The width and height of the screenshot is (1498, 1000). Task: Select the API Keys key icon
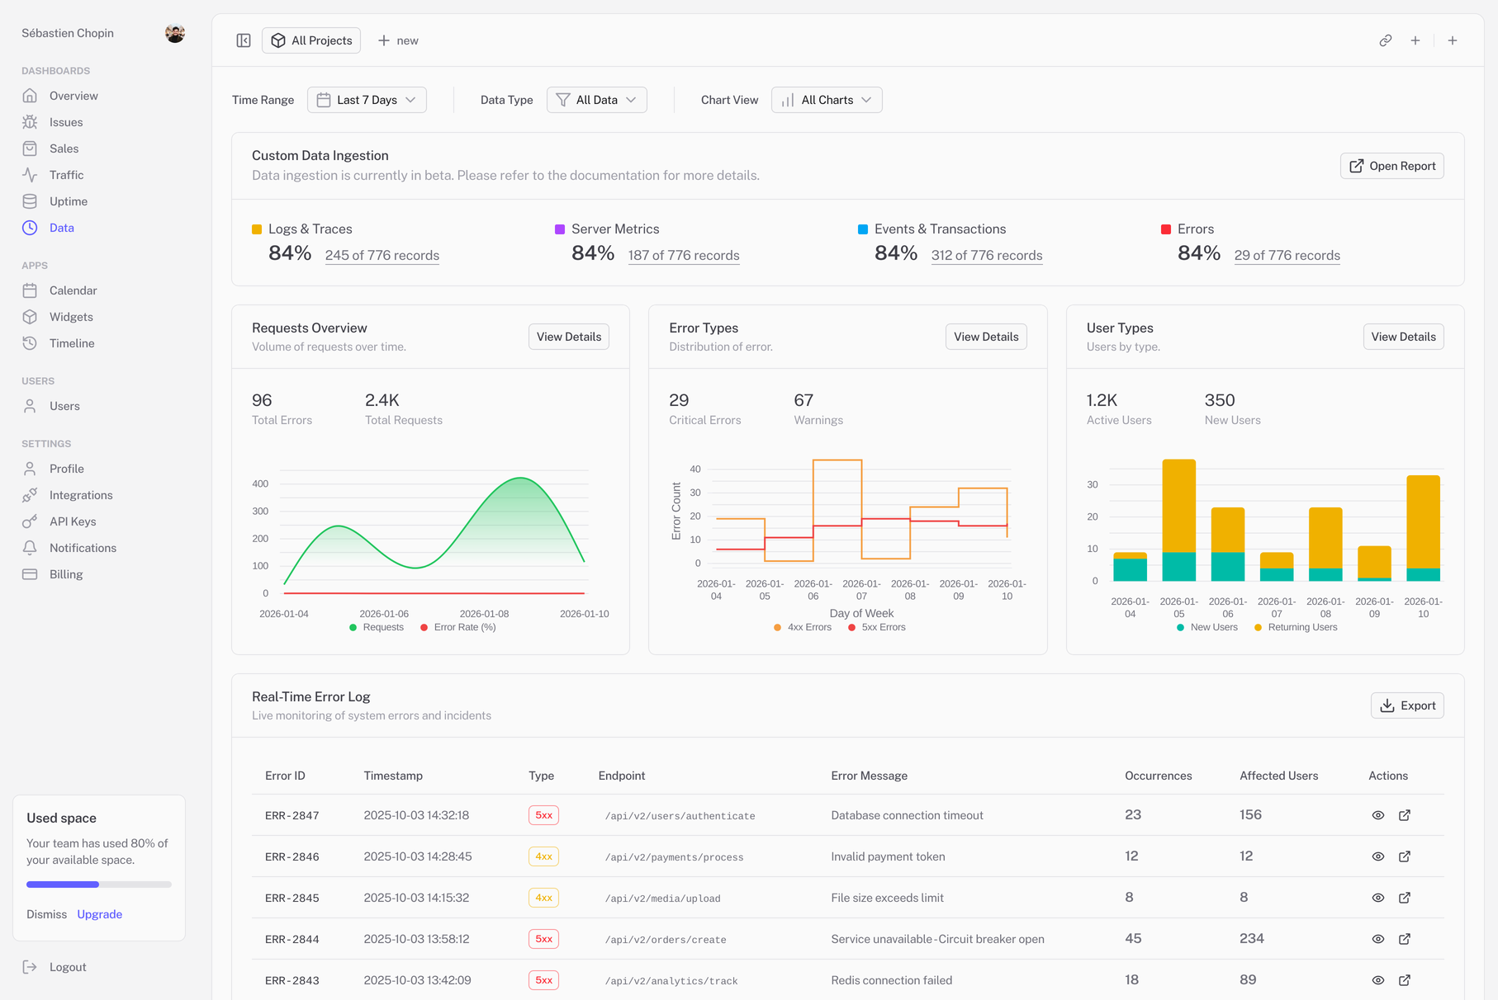[30, 521]
